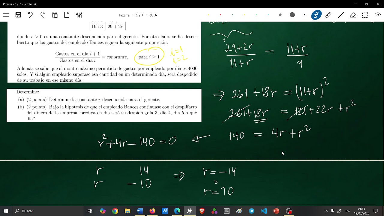Pick the red ink color dot

(220, 15)
